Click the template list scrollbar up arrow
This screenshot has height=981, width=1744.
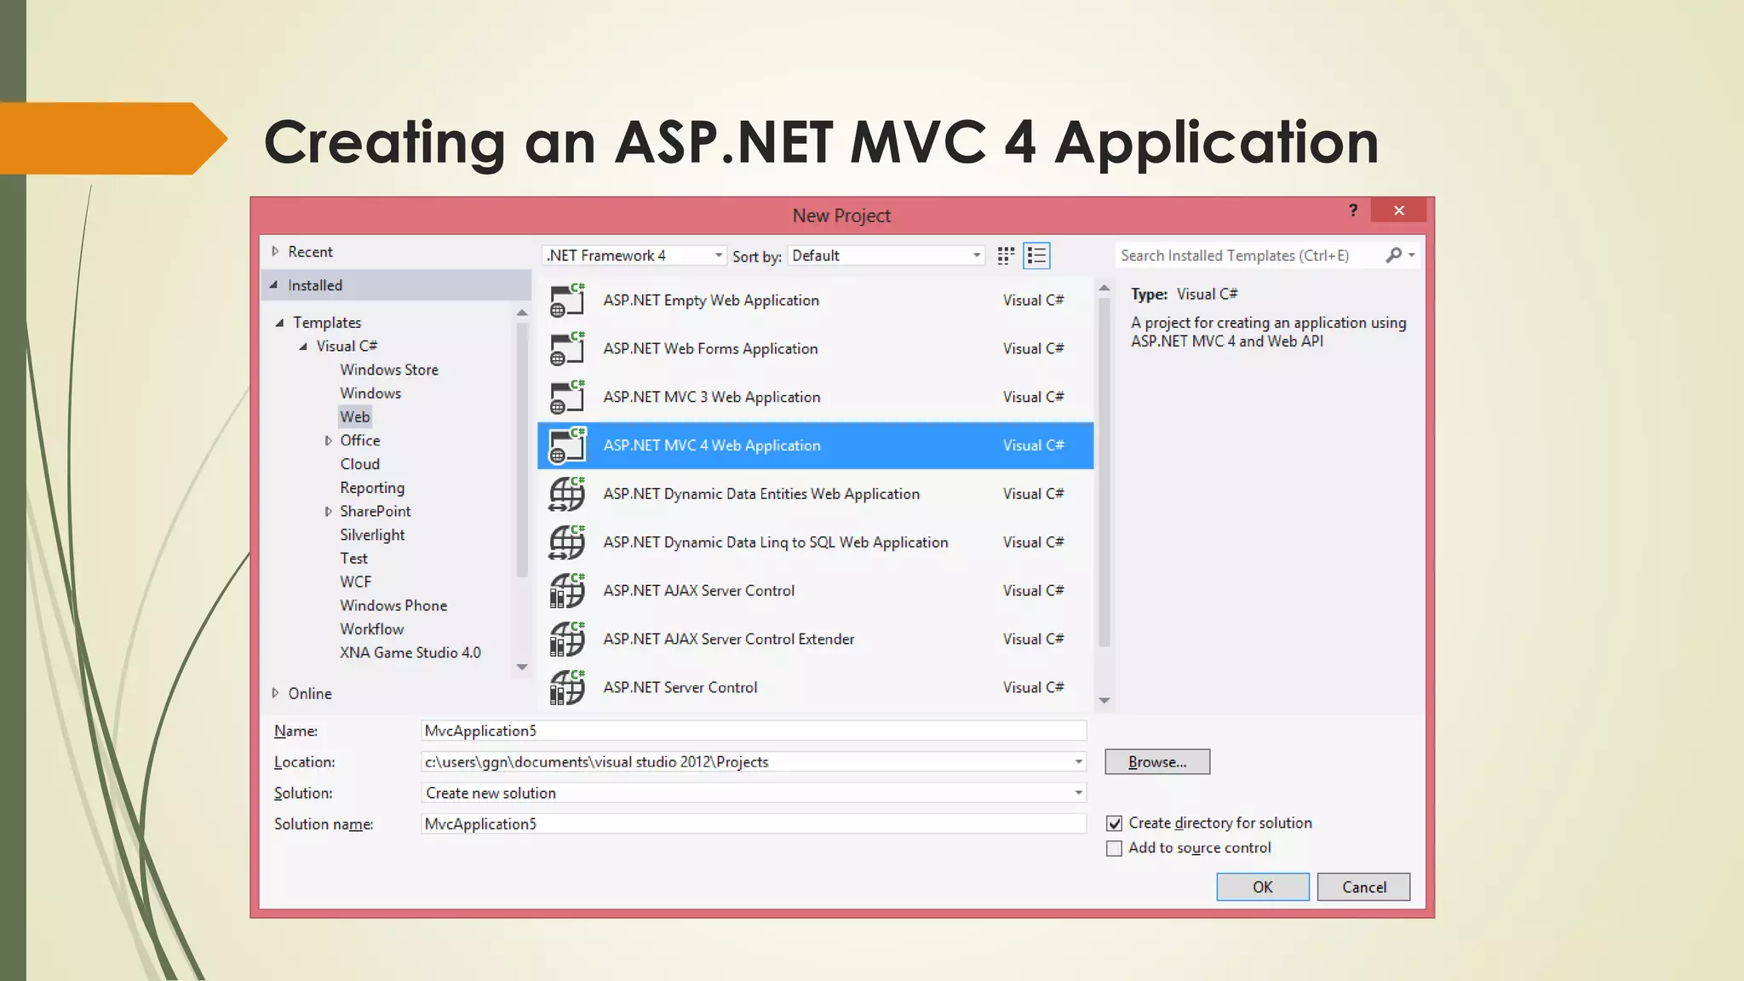1104,288
